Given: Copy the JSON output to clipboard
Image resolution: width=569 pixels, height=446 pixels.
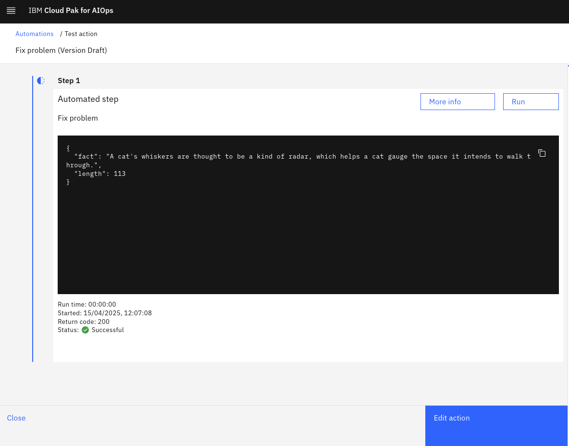Looking at the screenshot, I should (542, 153).
